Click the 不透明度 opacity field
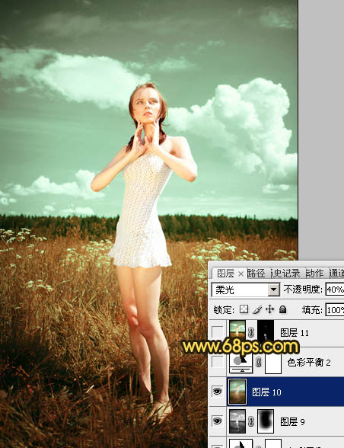This screenshot has height=448, width=344. 335,290
